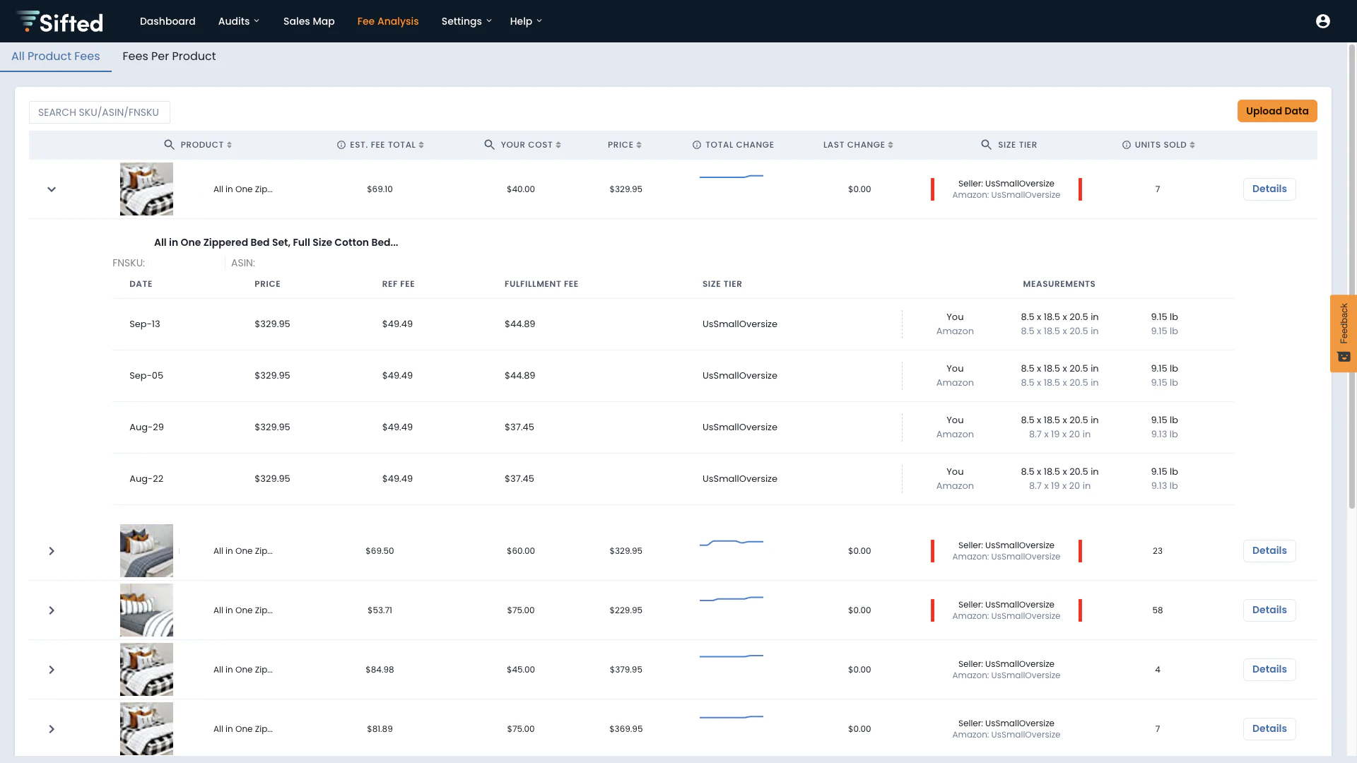Toggle sort order on Units Sold column

1192,145
